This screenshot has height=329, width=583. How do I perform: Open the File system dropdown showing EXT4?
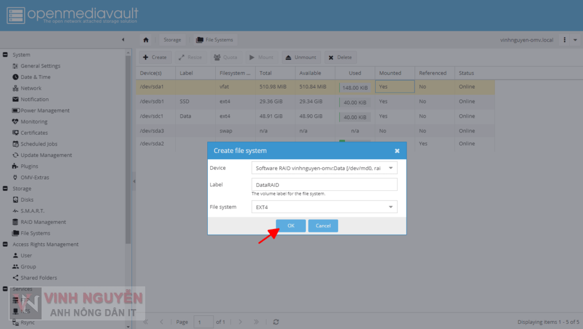pos(391,206)
